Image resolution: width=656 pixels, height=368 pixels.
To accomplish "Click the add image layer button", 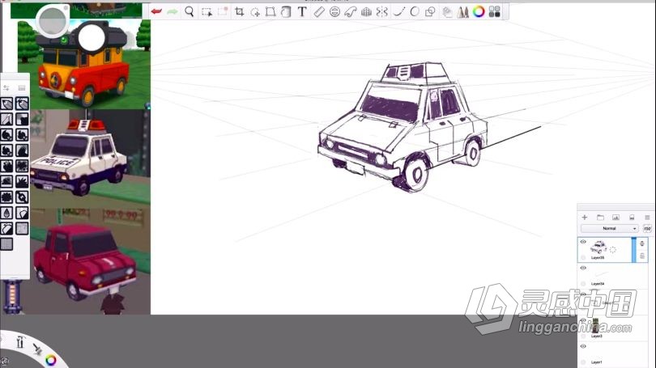I will pyautogui.click(x=616, y=218).
